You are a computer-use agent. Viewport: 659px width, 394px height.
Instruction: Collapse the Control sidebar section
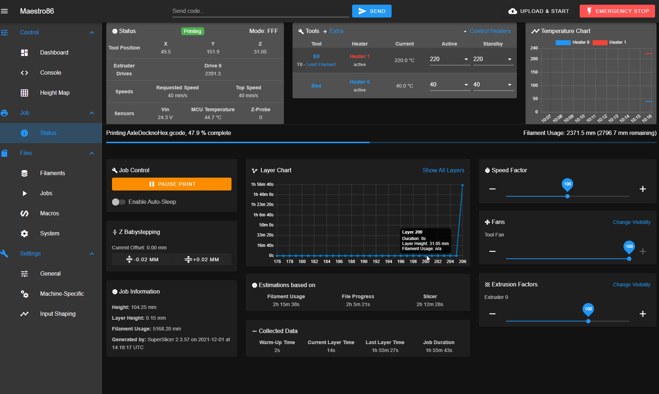click(x=92, y=33)
